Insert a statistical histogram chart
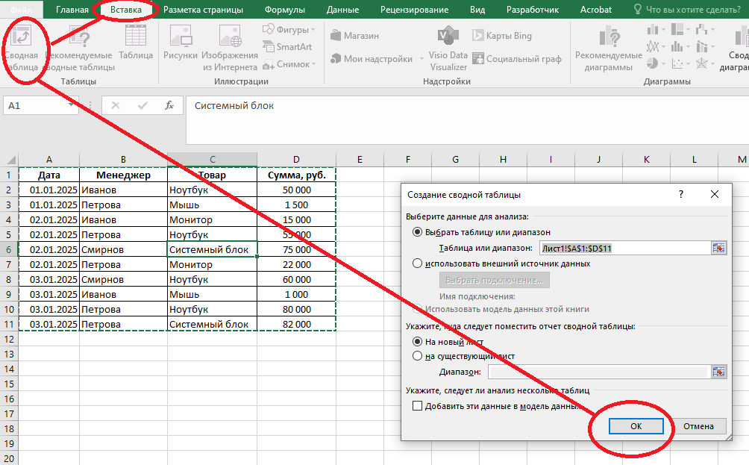749x465 pixels. tap(677, 46)
